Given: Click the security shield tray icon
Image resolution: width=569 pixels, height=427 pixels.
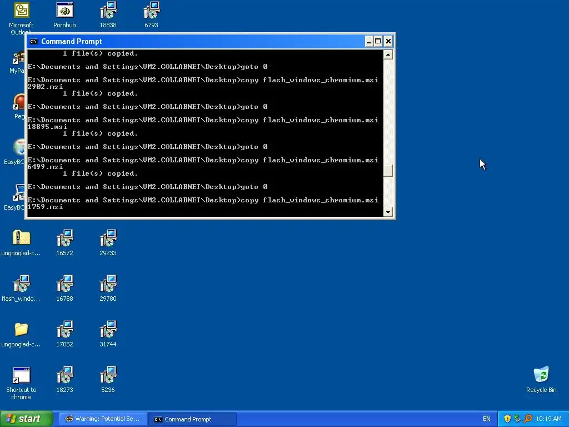Looking at the screenshot, I should (x=507, y=419).
